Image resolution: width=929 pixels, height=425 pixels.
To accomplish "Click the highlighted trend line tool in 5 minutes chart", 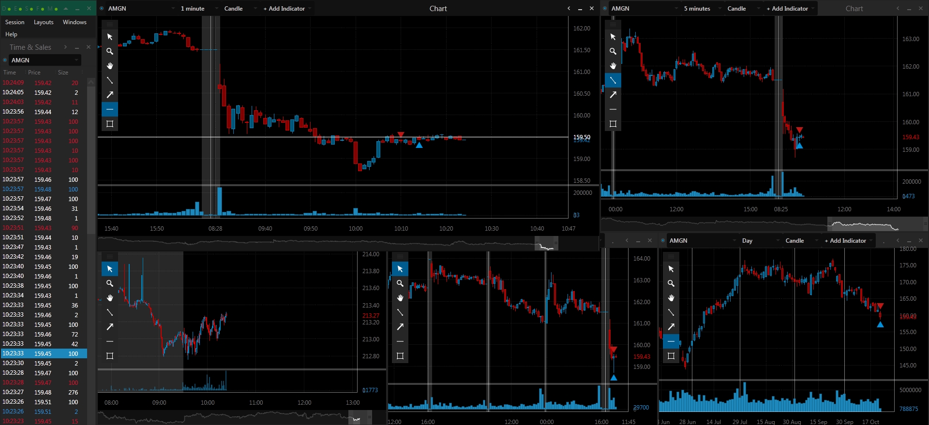I will 613,80.
